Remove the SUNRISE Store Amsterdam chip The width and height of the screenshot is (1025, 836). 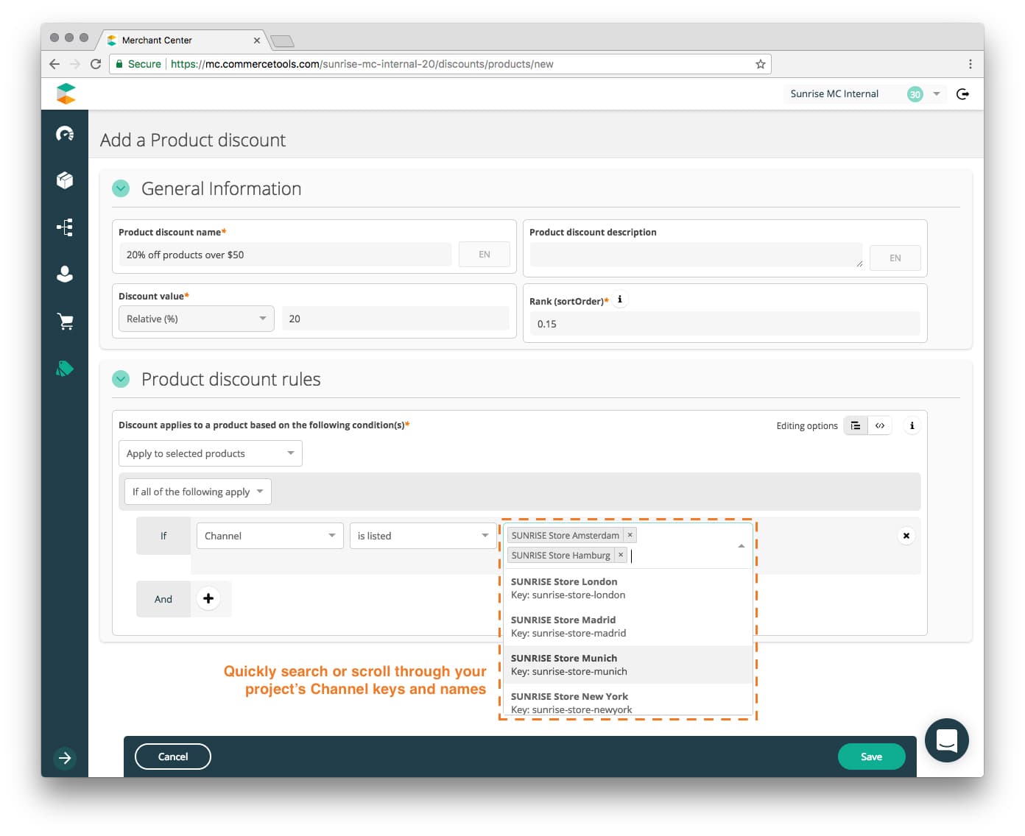(x=630, y=534)
